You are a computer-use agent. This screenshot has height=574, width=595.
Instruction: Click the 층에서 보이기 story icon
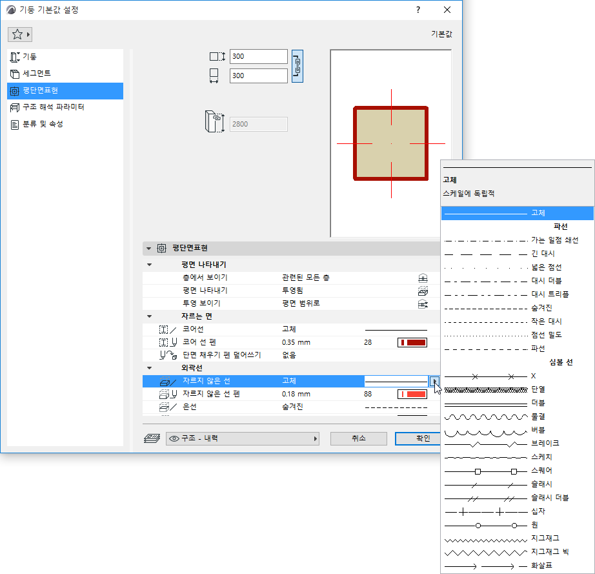tap(423, 278)
